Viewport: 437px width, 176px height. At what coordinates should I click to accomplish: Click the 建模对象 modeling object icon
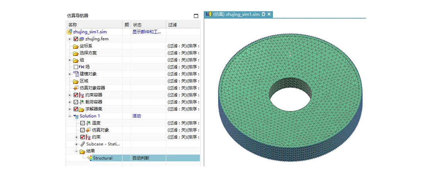(76, 74)
